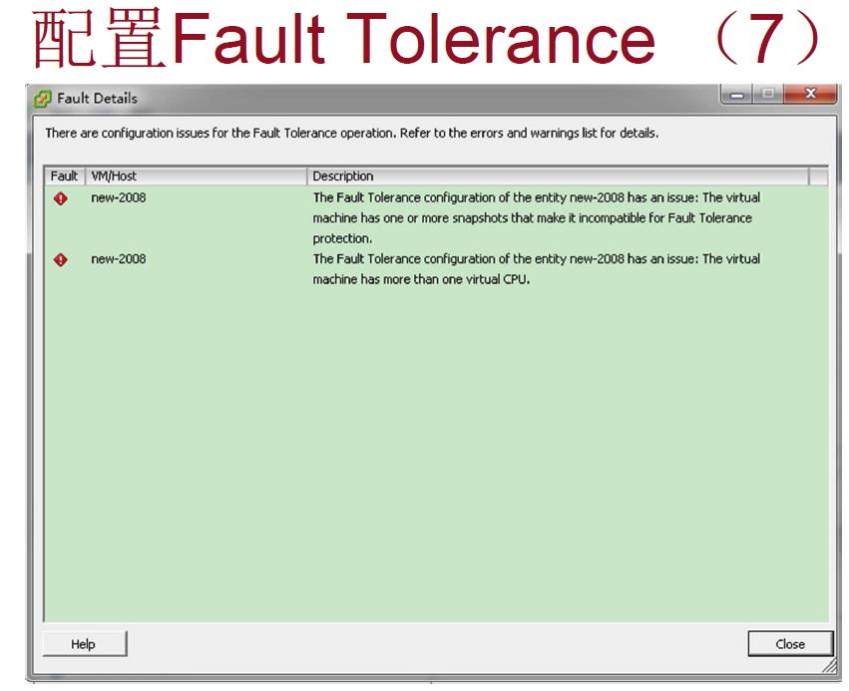
Task: Grab the resize grip at dialog corner
Action: [828, 665]
